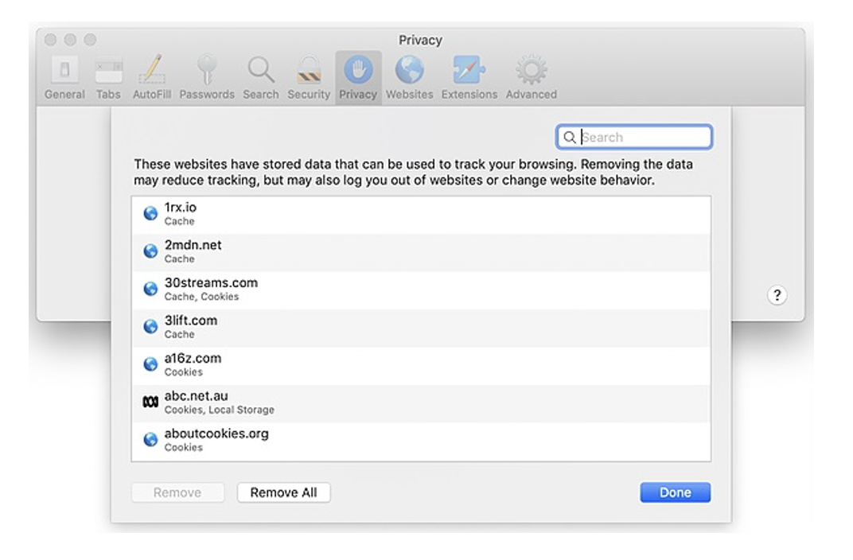This screenshot has width=853, height=560.
Task: Focus the website data Search field
Action: [643, 138]
